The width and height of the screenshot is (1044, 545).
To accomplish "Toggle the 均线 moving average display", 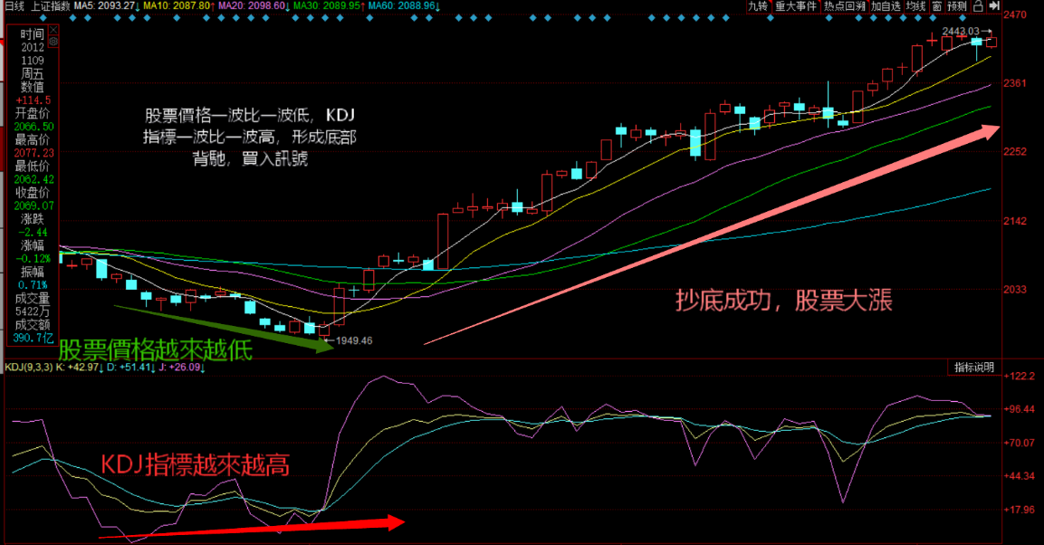I will (915, 6).
